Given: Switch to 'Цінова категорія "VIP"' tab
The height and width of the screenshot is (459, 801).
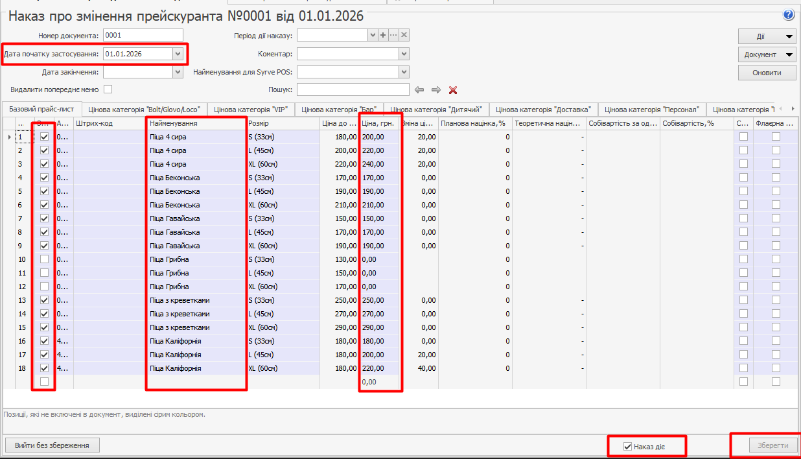Looking at the screenshot, I should pyautogui.click(x=251, y=110).
